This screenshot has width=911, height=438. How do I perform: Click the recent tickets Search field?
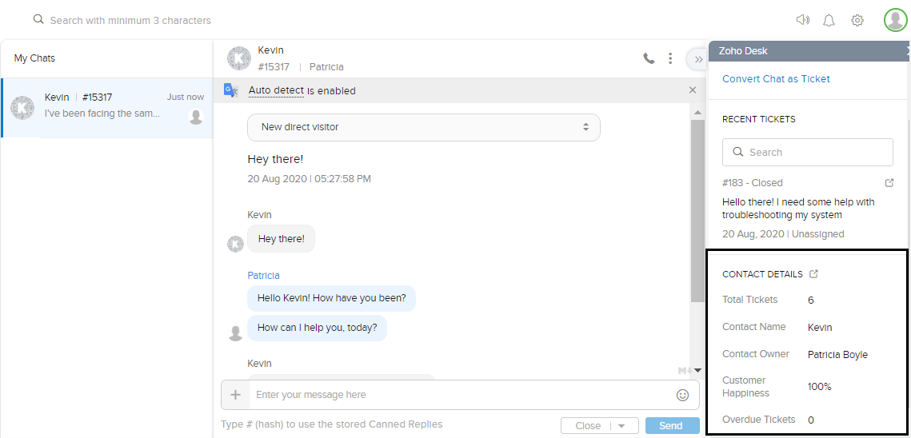(808, 152)
